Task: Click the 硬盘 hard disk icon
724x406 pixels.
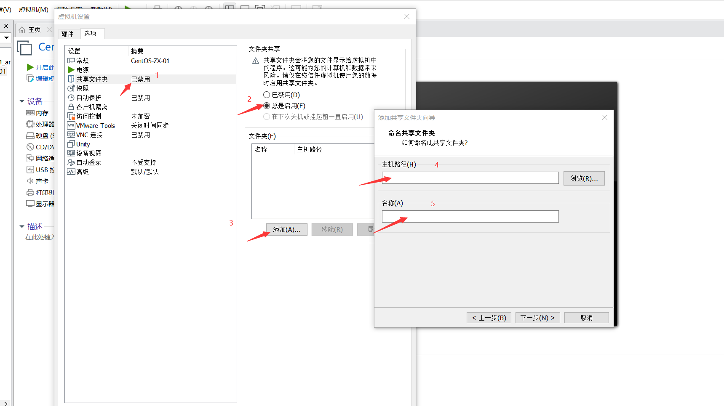Action: pyautogui.click(x=30, y=135)
